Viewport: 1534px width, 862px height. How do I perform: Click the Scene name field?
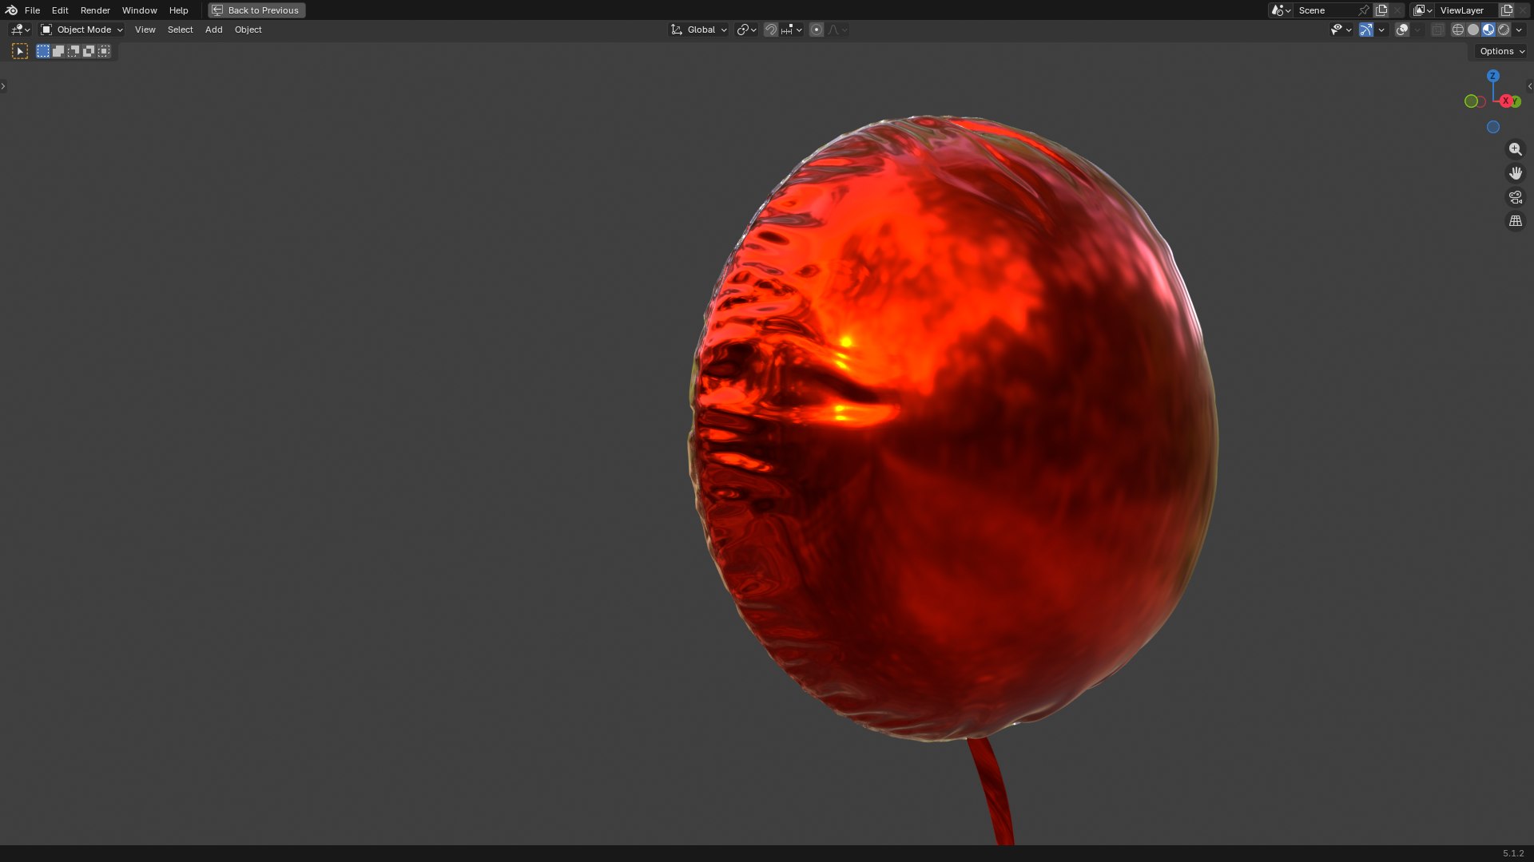tap(1326, 10)
